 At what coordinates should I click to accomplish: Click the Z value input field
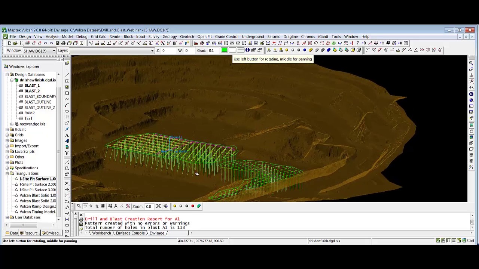tap(168, 51)
